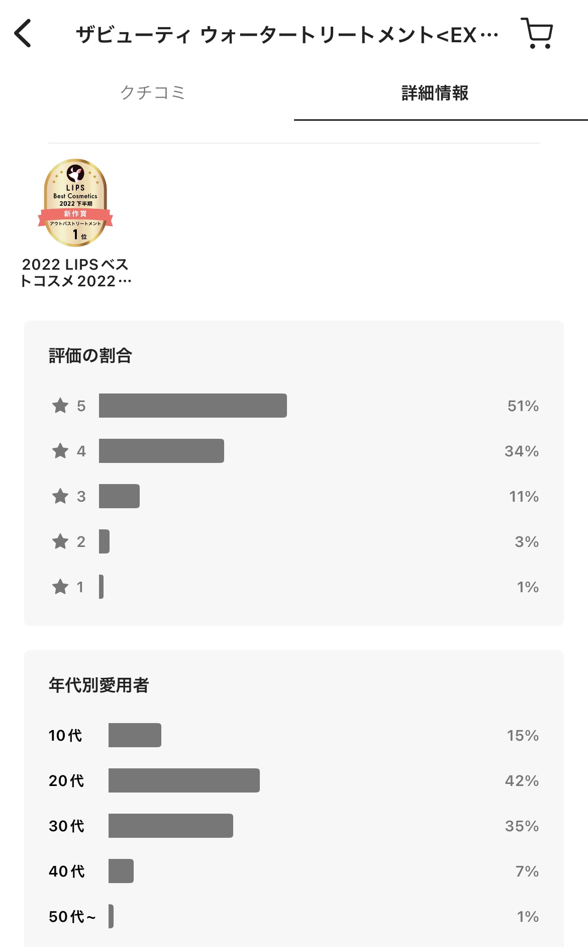The height and width of the screenshot is (947, 588).
Task: Click the 34% four-star rating bar
Action: (x=161, y=451)
